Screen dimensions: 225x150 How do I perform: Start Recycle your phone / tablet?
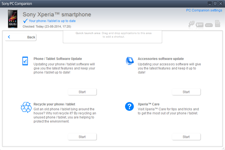(82, 137)
